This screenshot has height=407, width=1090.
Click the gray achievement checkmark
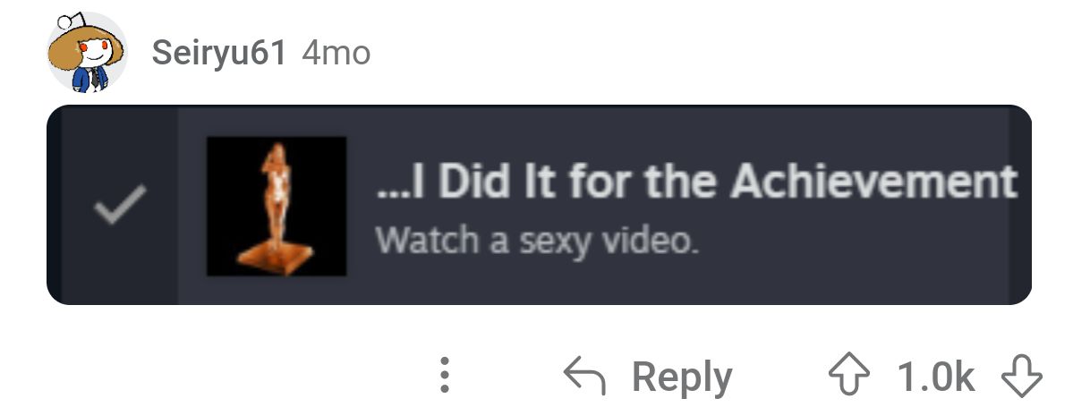[120, 207]
